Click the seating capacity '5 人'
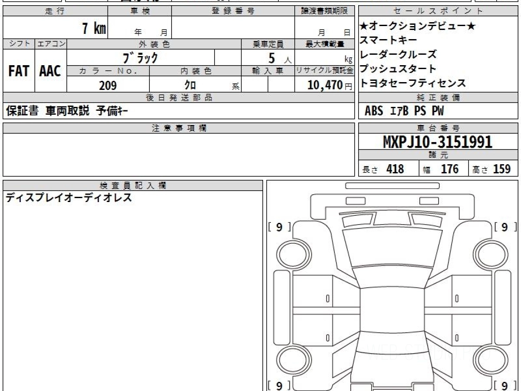Image resolution: width=521 pixels, height=391 pixels. [280, 58]
